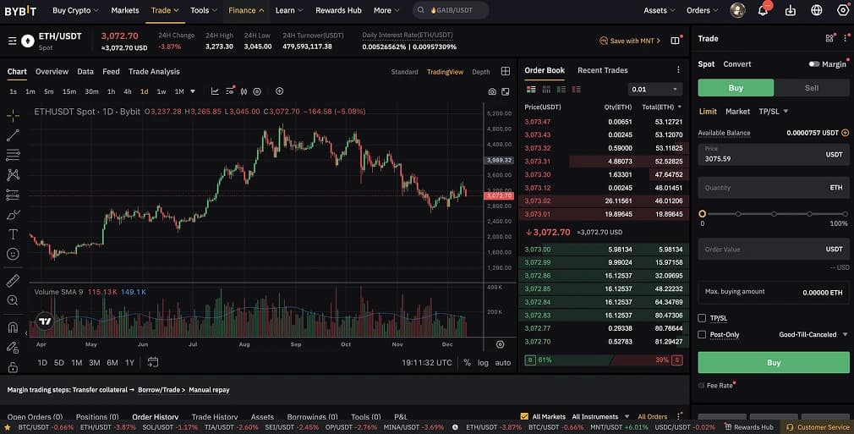Click the notifications bell icon

click(763, 10)
